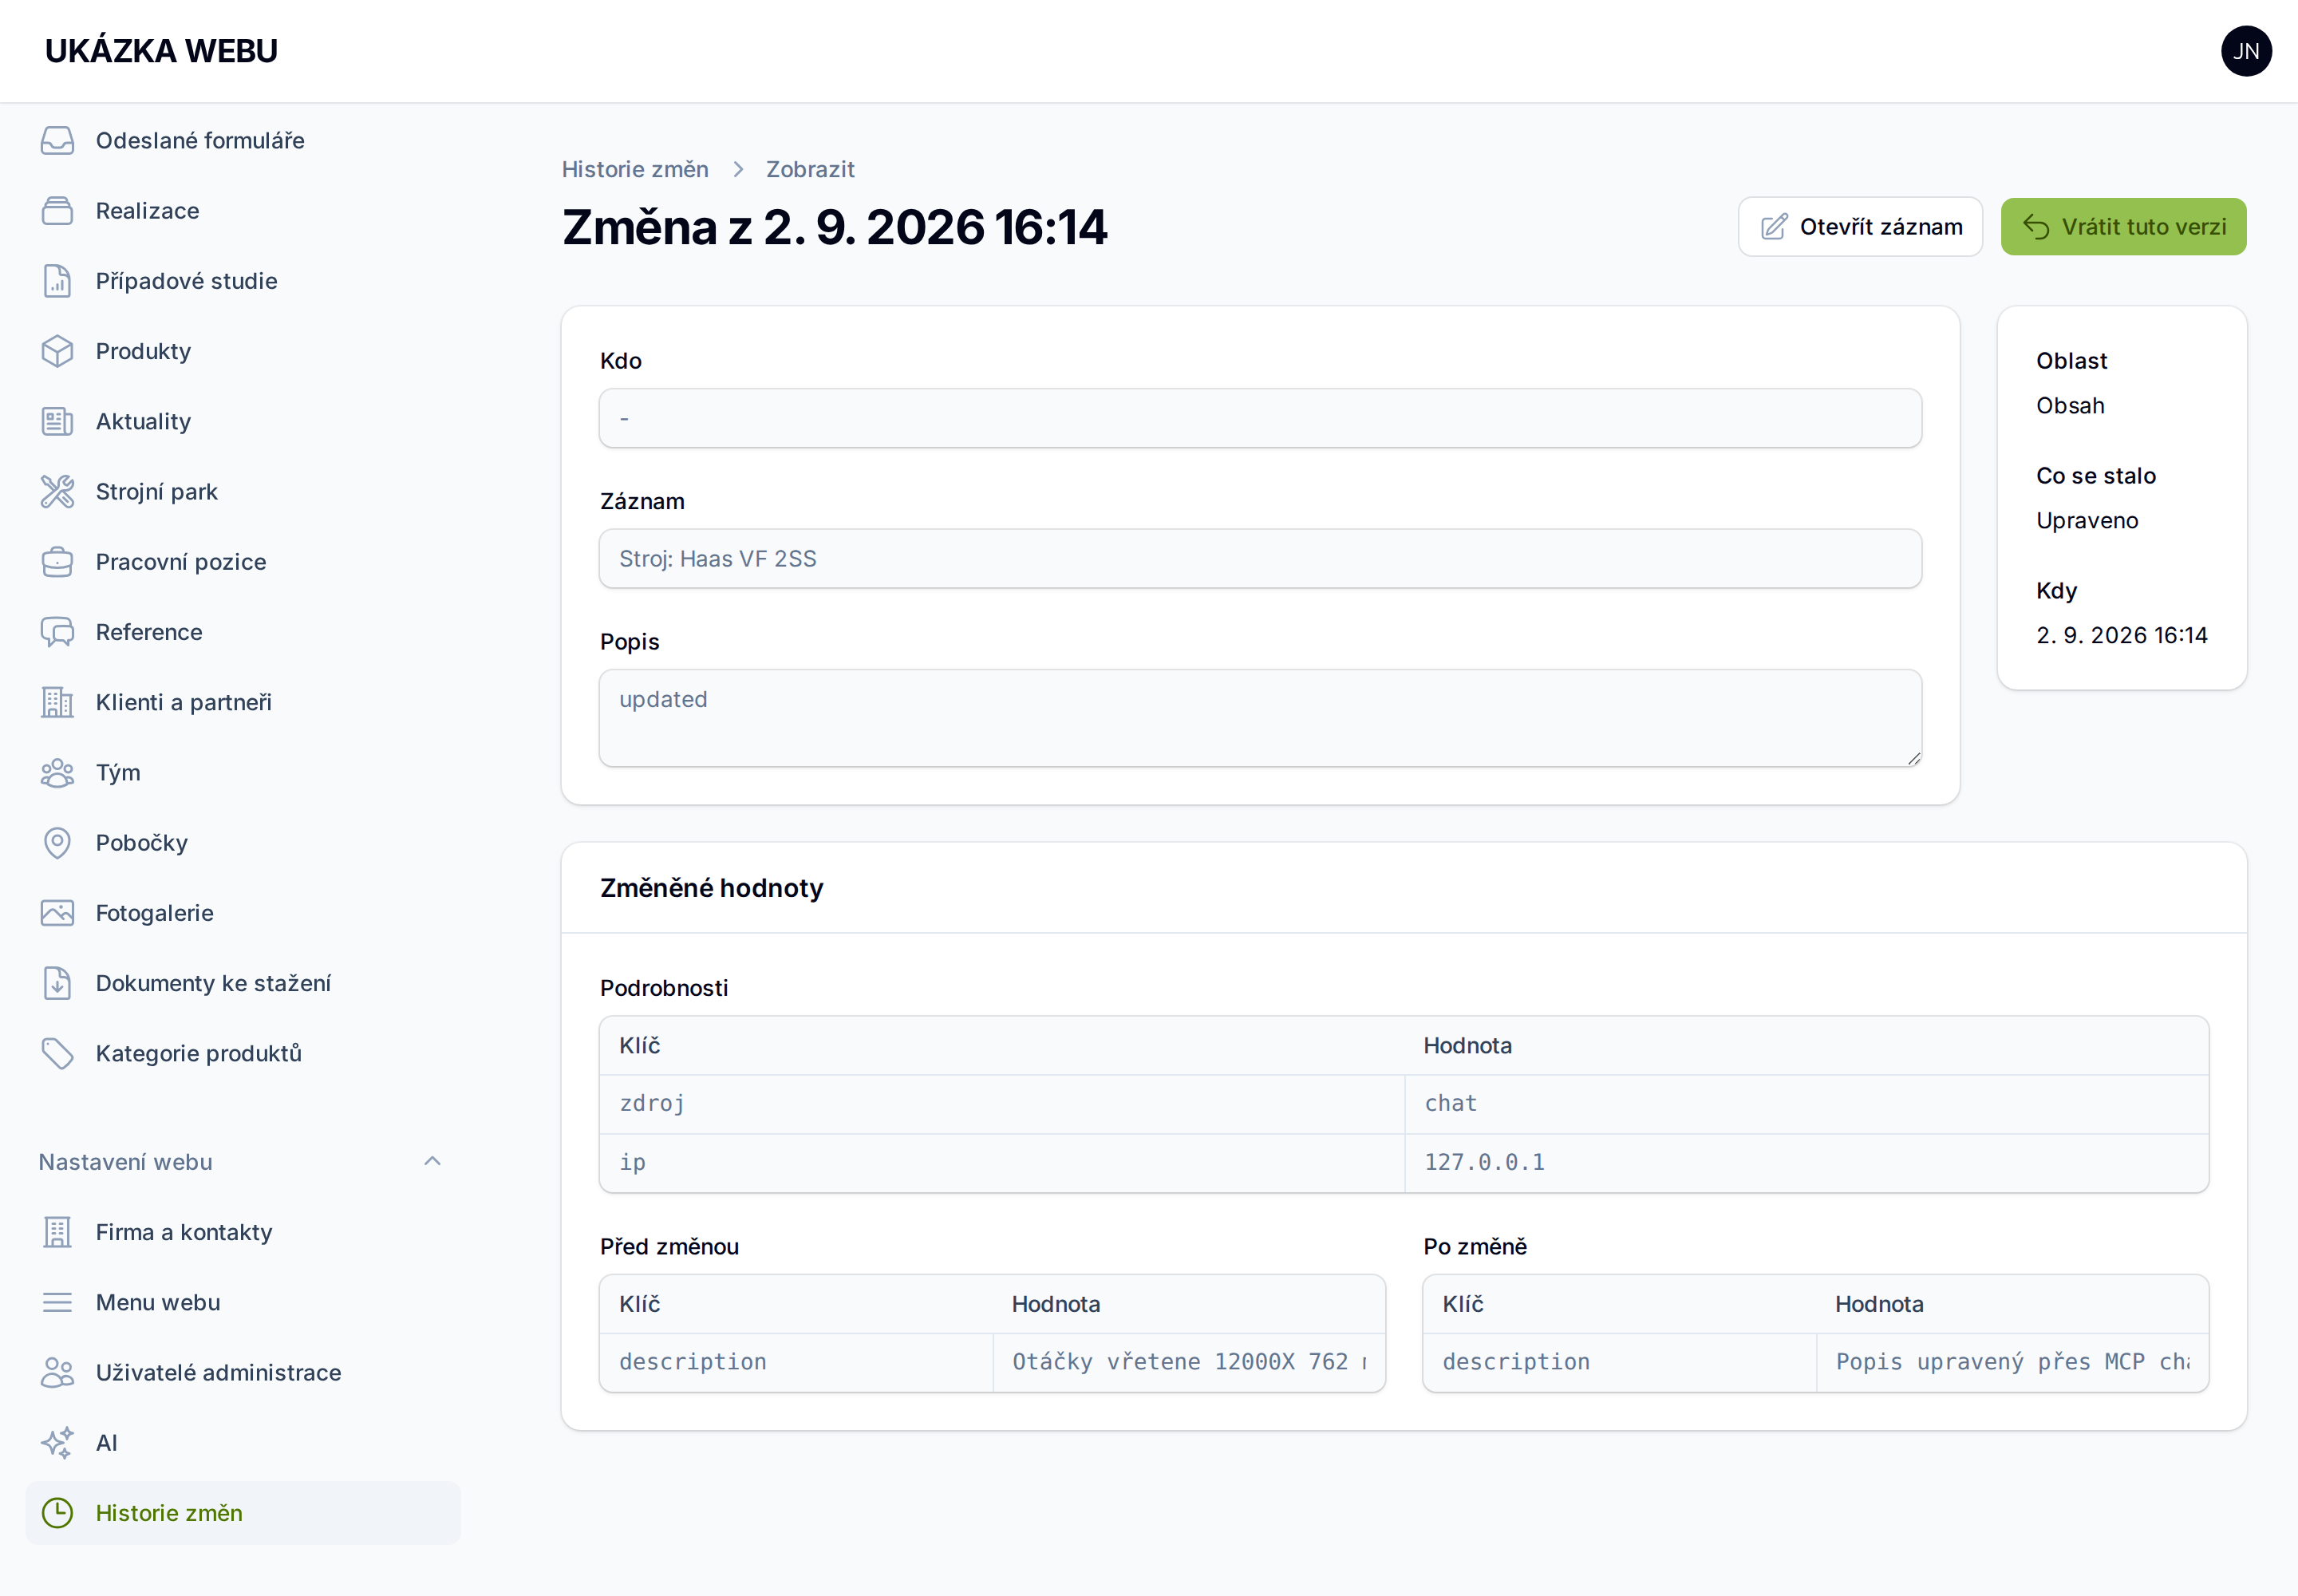Select Klienti a partneři building icon
The height and width of the screenshot is (1596, 2298).
click(x=57, y=702)
